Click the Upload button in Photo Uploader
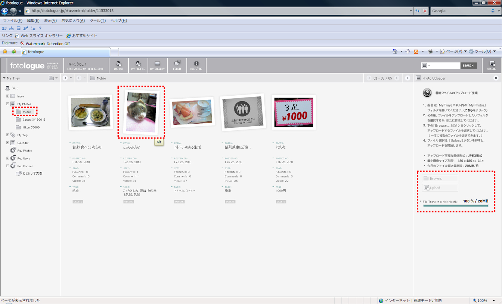 pos(440,188)
